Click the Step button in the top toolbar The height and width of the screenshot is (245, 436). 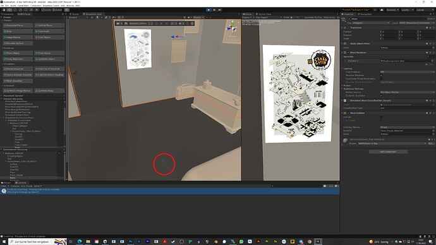(220, 9)
